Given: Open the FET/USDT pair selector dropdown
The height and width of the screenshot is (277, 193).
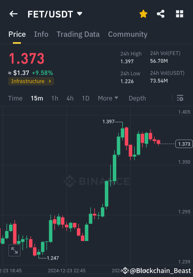Looking at the screenshot, I should 79,14.
